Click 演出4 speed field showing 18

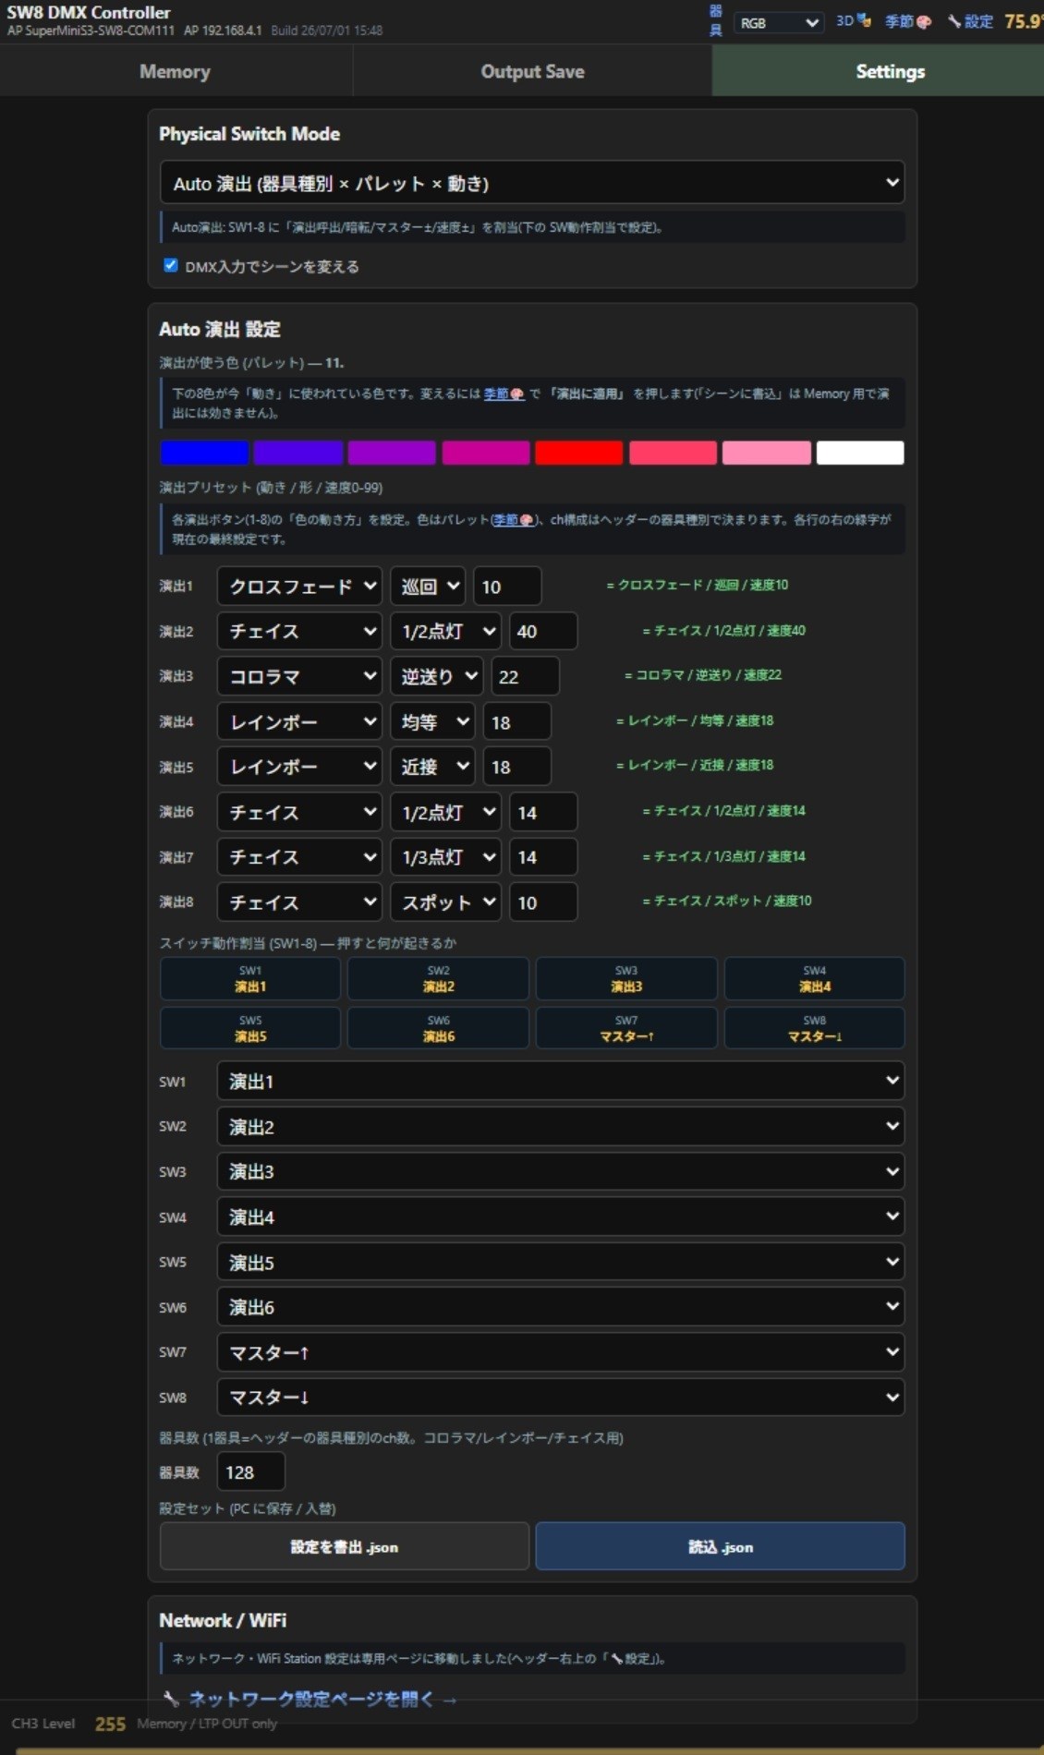[516, 721]
